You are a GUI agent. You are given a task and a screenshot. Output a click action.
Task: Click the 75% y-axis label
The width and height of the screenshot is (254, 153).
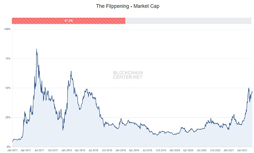8,58
